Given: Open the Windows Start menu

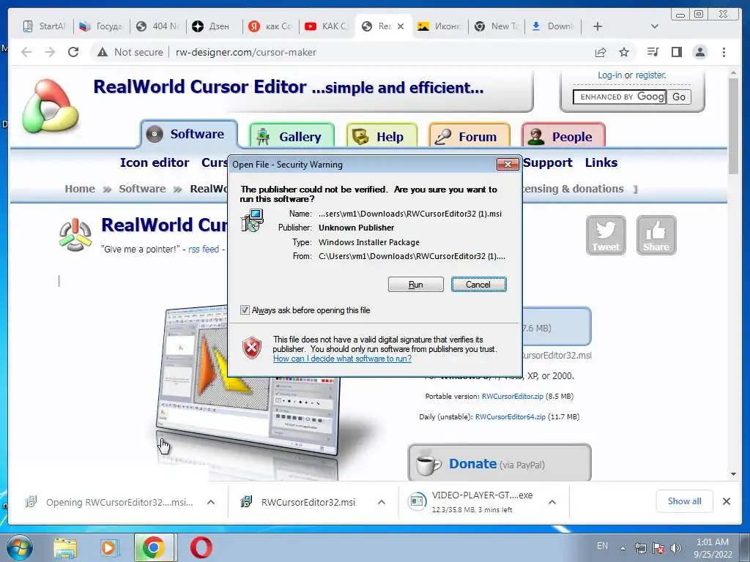Looking at the screenshot, I should [x=20, y=547].
